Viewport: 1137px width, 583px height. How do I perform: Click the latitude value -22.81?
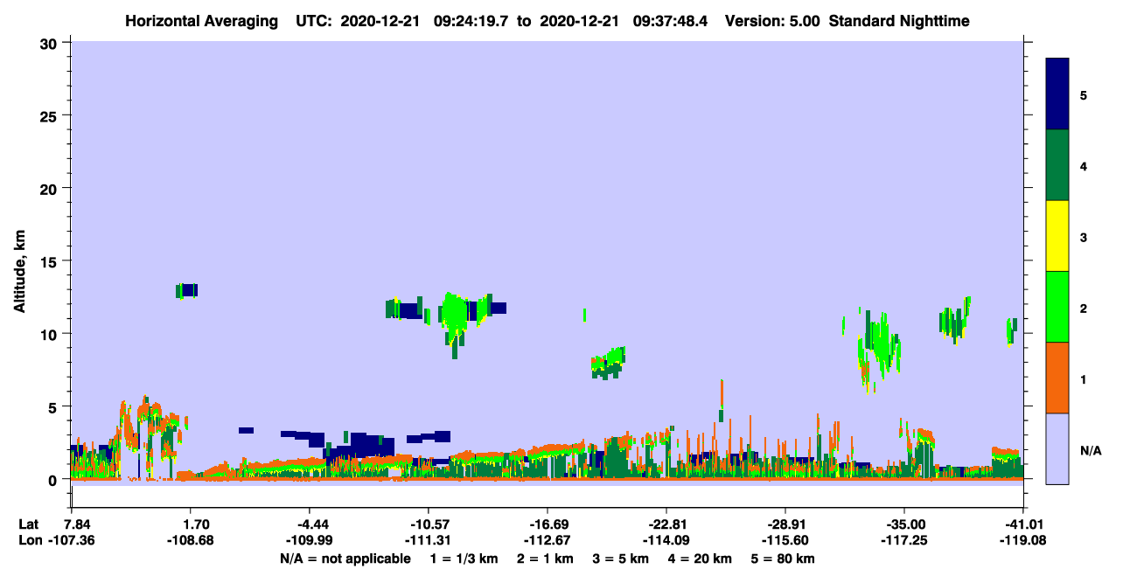(666, 524)
